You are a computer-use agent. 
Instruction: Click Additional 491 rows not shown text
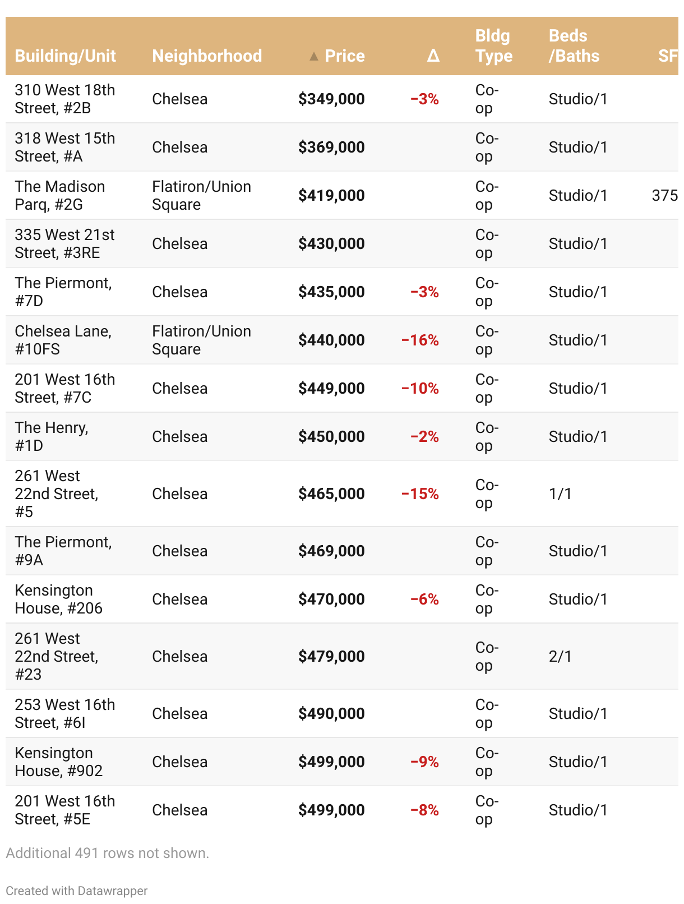(107, 853)
